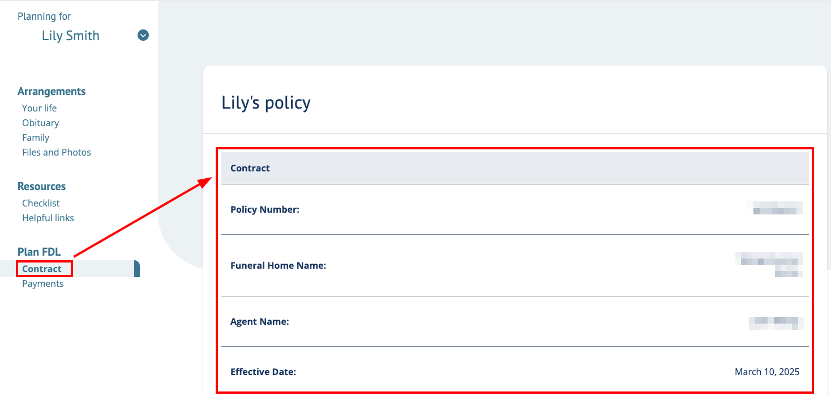
Task: Open the Obituary section
Action: click(40, 123)
